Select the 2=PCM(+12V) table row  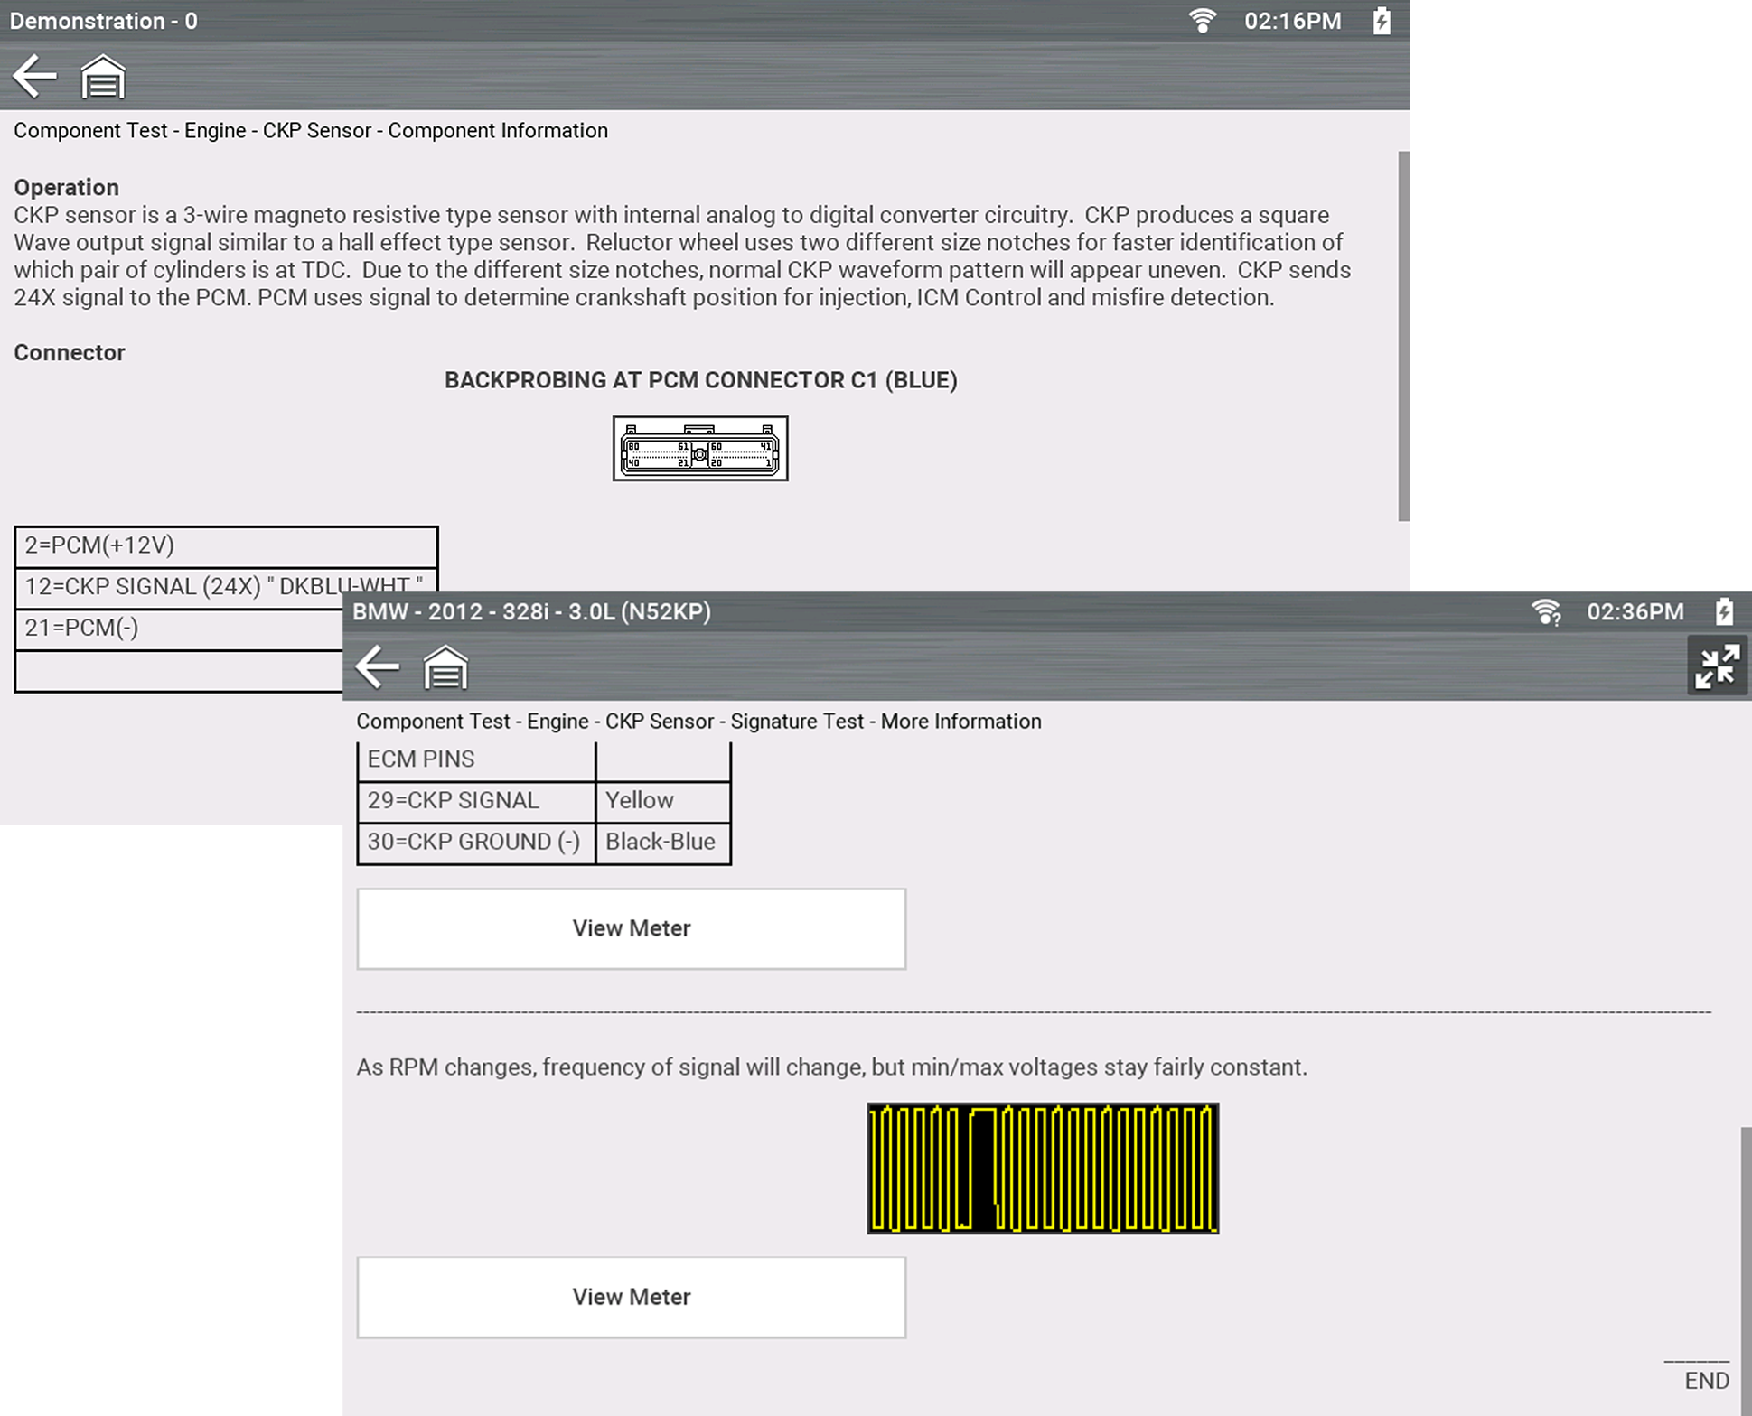(226, 545)
